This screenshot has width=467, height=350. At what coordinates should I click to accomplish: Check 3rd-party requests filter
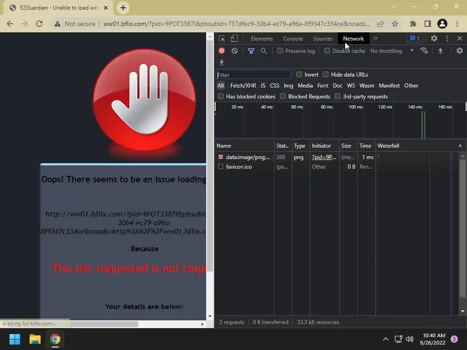click(x=337, y=96)
